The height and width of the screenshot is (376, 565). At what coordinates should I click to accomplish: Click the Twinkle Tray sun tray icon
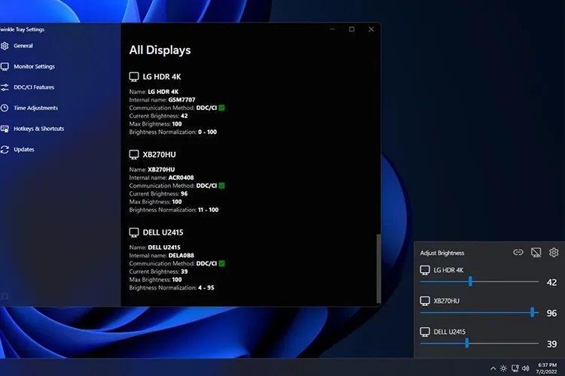click(503, 368)
